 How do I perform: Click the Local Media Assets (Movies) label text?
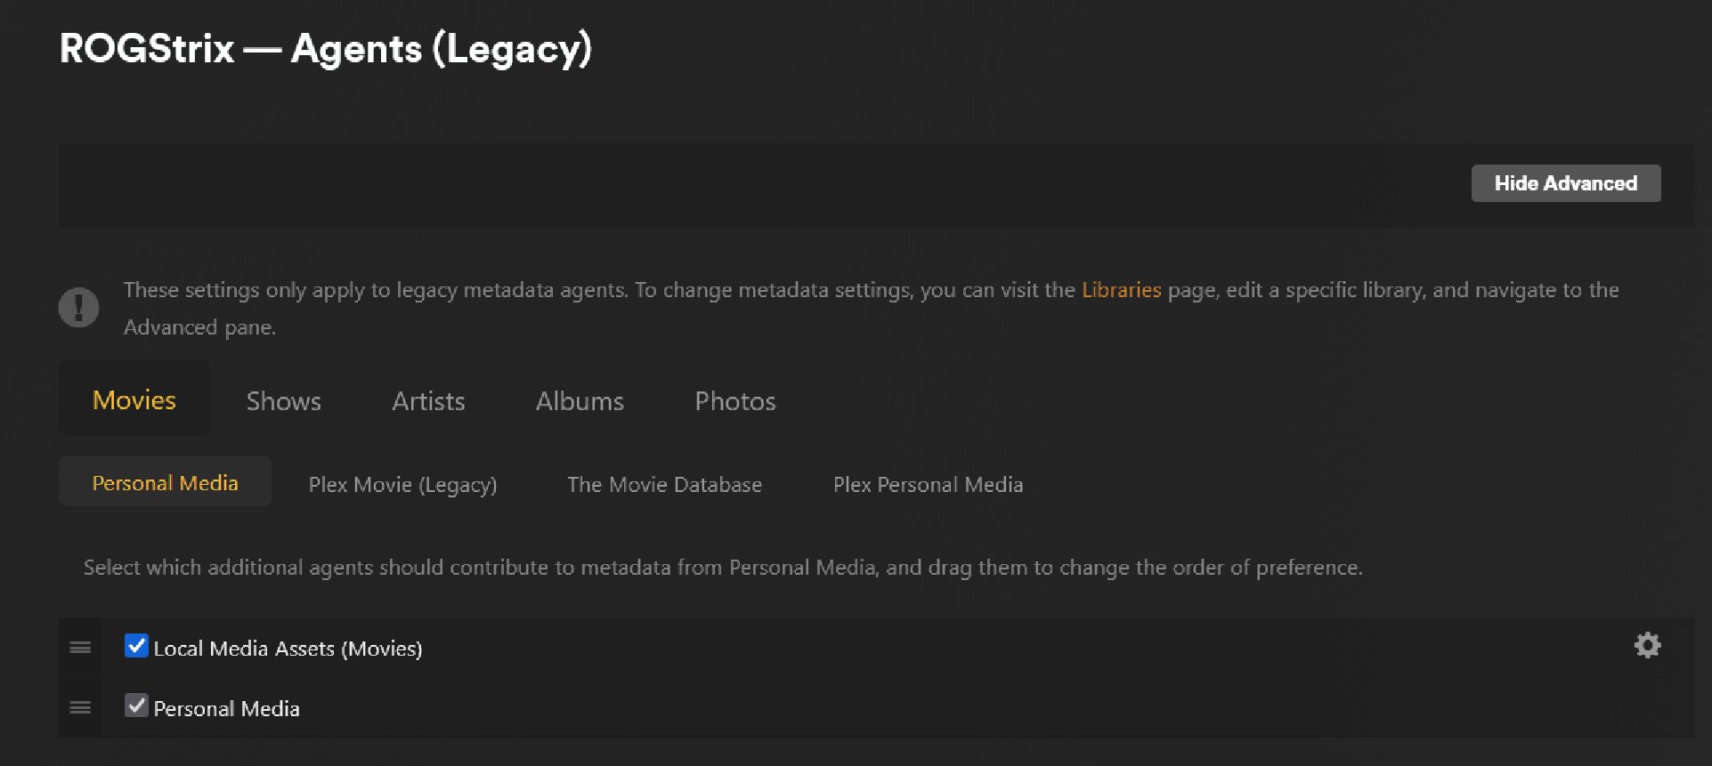click(288, 649)
